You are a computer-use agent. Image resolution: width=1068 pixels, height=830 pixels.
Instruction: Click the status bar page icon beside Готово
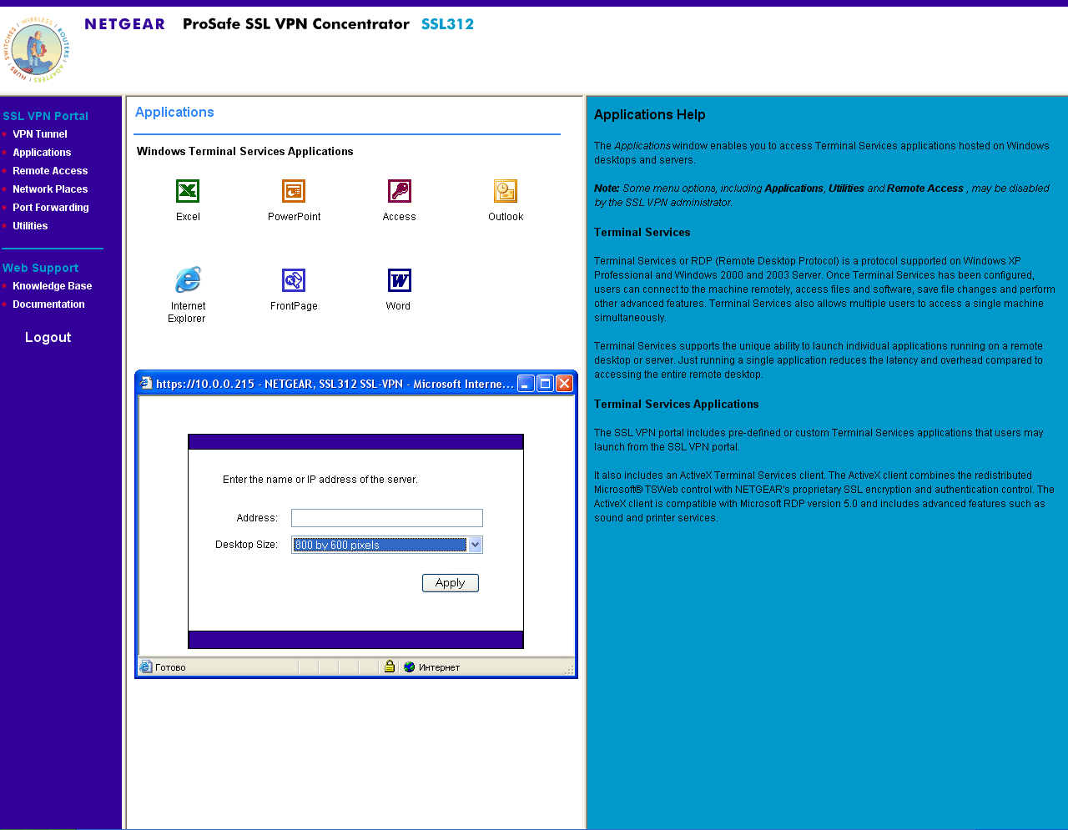[146, 667]
